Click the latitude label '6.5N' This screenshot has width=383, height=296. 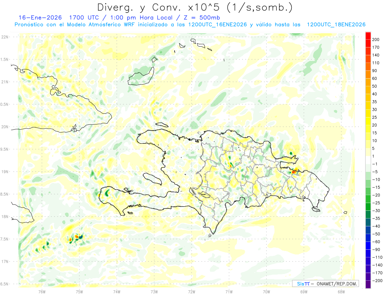click(x=4, y=284)
